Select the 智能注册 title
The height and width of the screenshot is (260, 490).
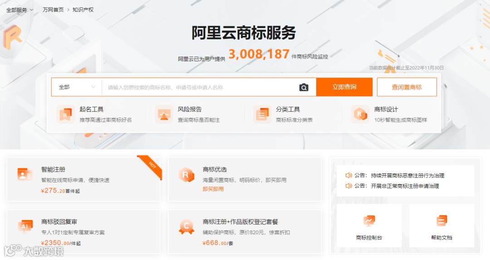(x=53, y=169)
